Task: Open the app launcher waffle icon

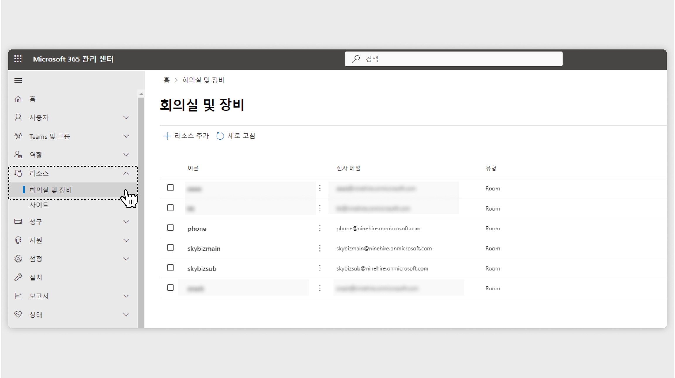Action: pyautogui.click(x=18, y=59)
